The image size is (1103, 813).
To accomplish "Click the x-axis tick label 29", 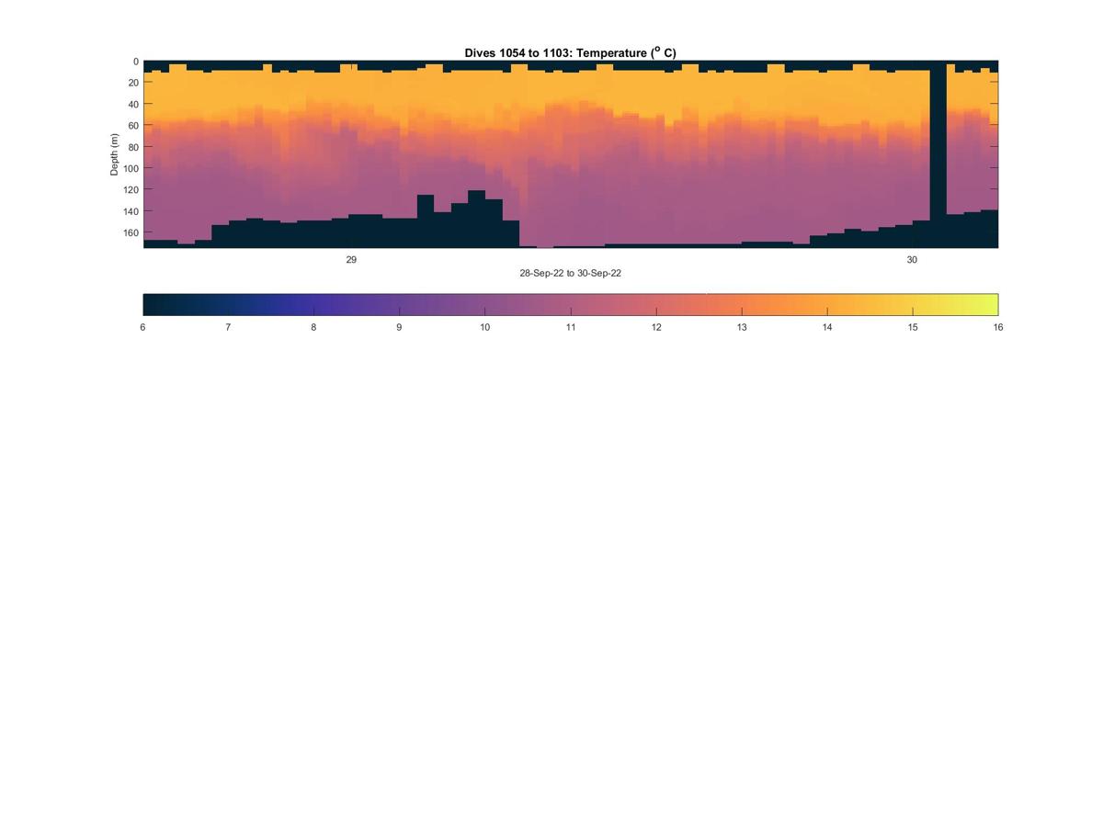I will (x=351, y=260).
